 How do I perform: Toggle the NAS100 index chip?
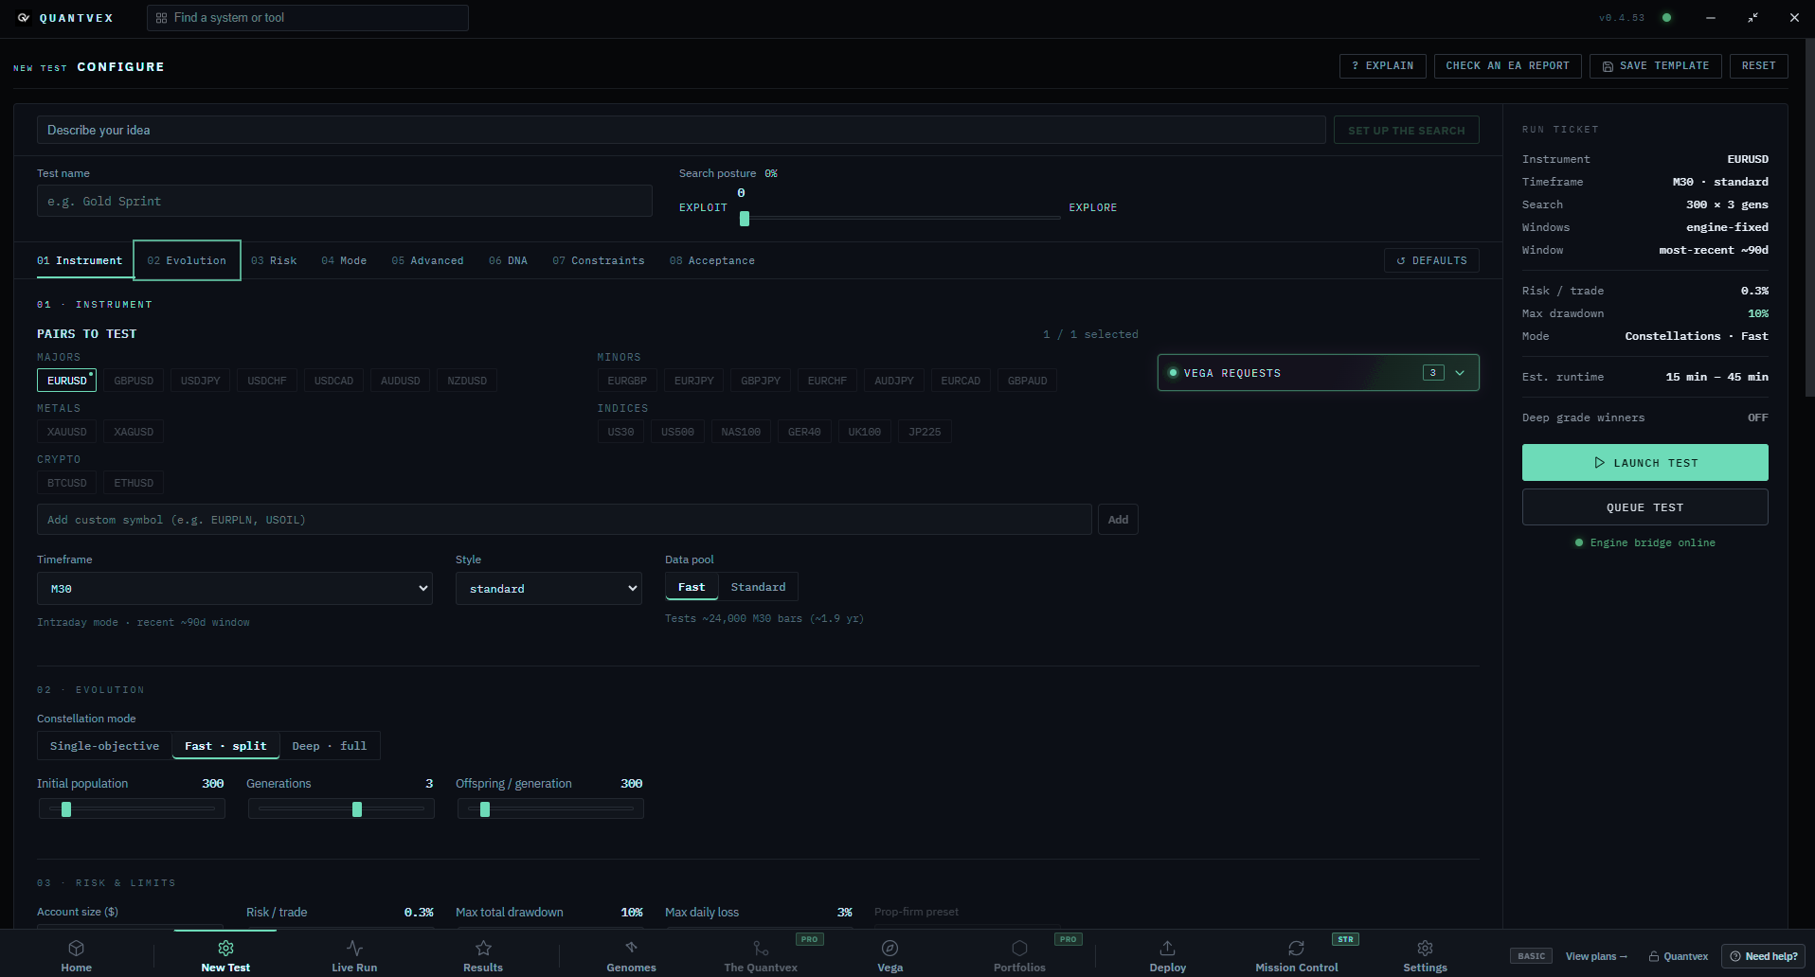[x=741, y=432]
